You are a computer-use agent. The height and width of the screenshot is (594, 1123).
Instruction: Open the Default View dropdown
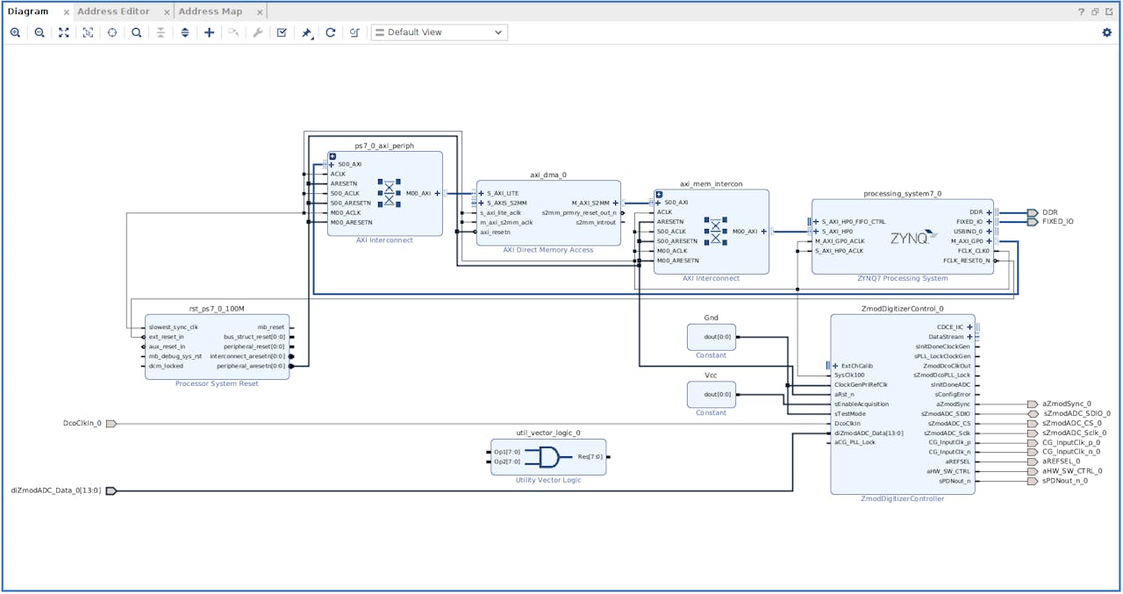(x=439, y=32)
